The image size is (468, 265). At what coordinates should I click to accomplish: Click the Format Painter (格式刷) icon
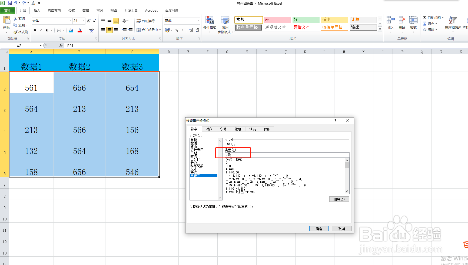point(15,32)
